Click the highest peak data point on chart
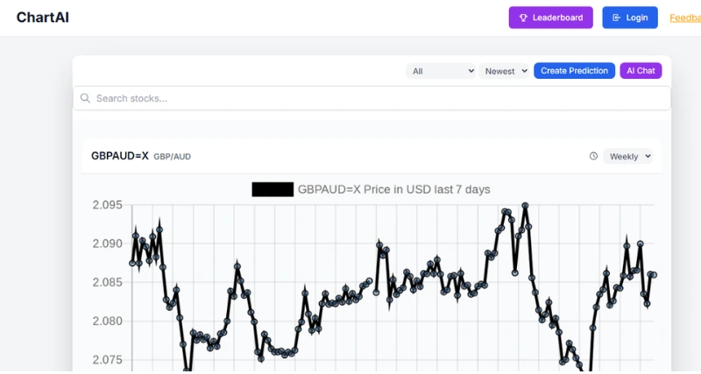 point(525,206)
